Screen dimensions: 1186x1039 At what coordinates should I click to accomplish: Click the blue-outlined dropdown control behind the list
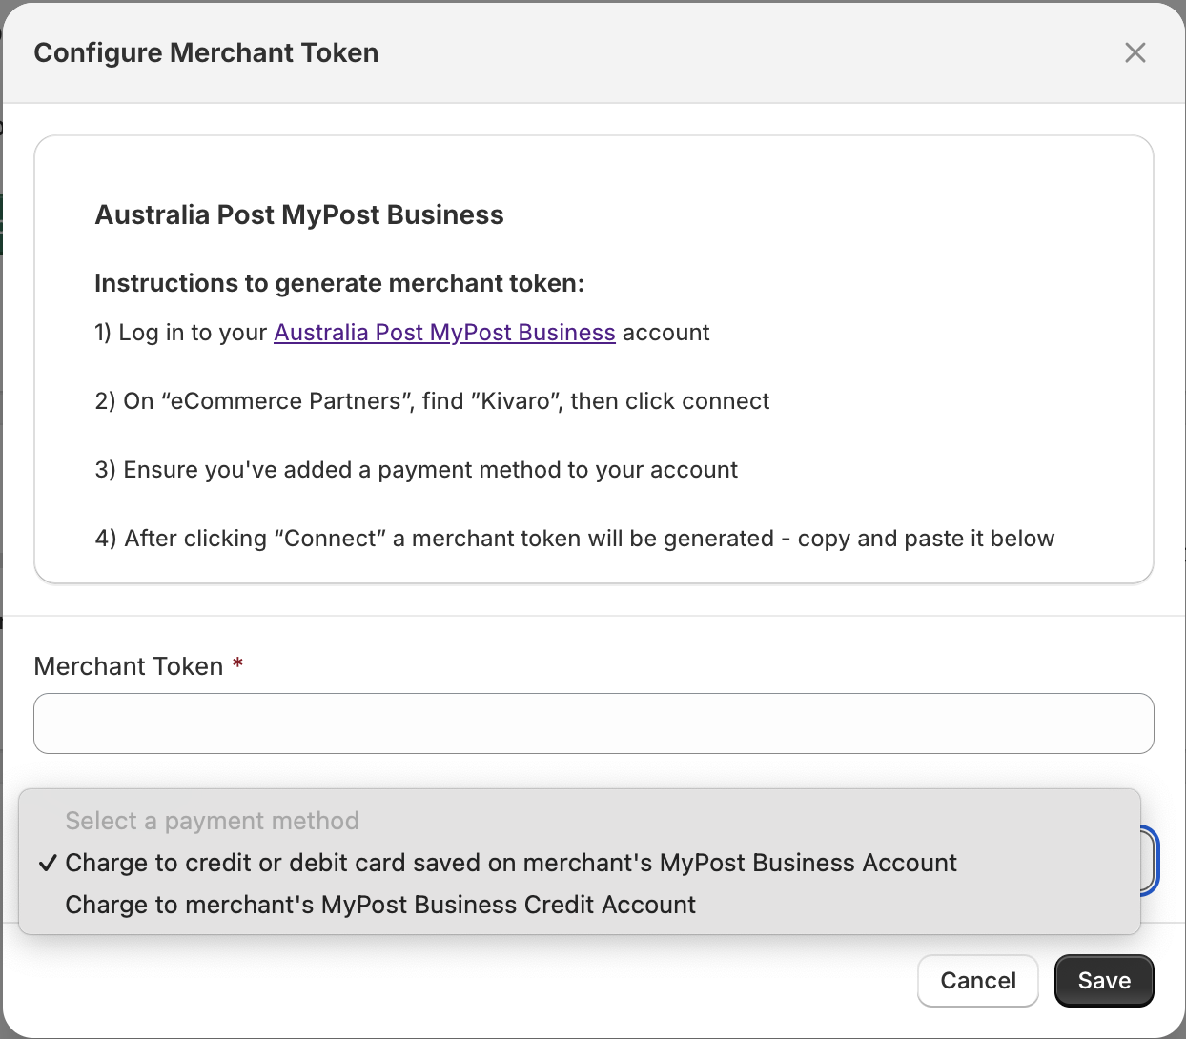click(x=1149, y=861)
